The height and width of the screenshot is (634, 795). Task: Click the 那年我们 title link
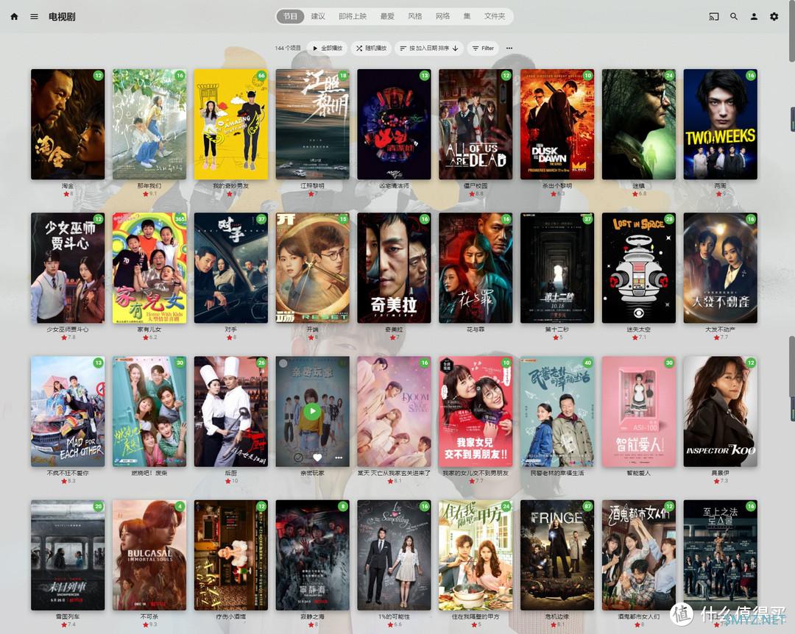pyautogui.click(x=149, y=186)
